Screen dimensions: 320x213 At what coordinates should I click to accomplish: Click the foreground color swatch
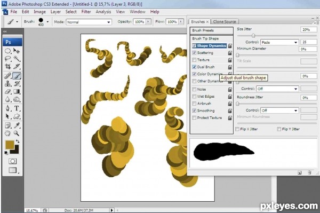tap(10, 145)
